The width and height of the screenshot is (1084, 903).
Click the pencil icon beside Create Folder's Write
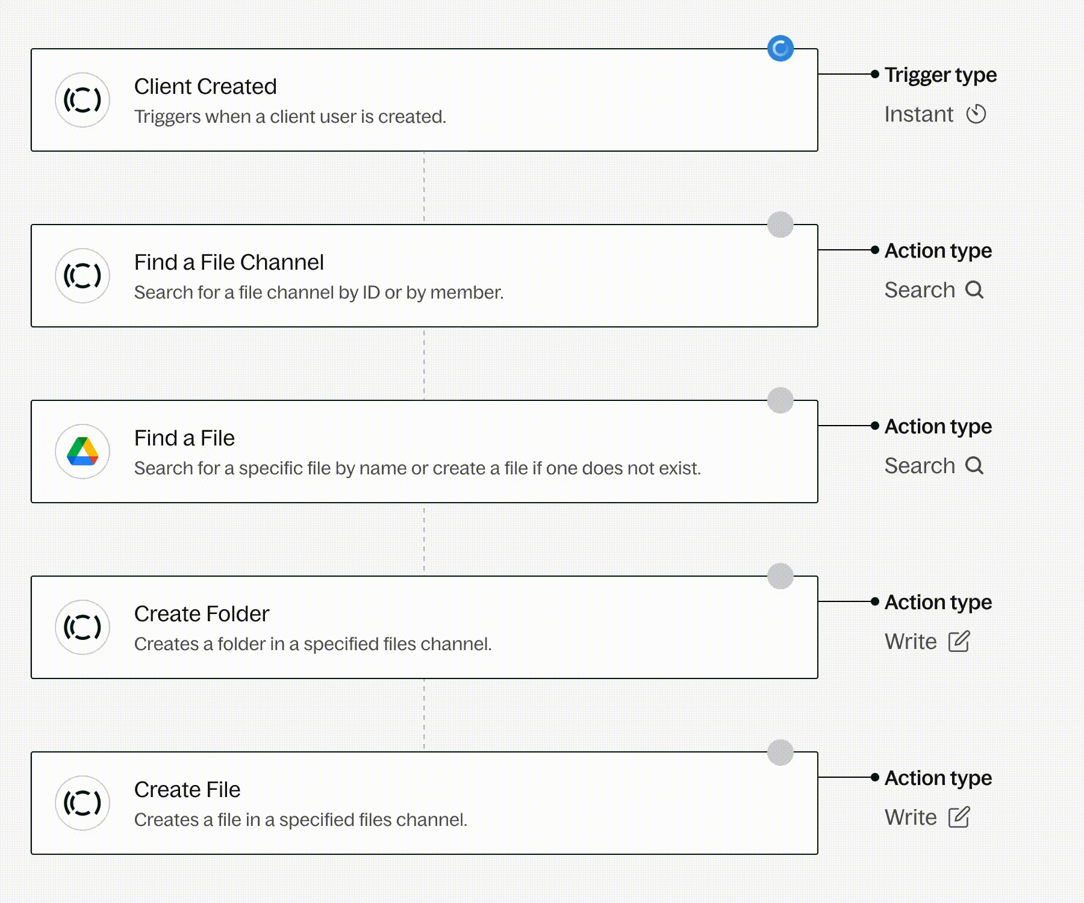pyautogui.click(x=959, y=641)
